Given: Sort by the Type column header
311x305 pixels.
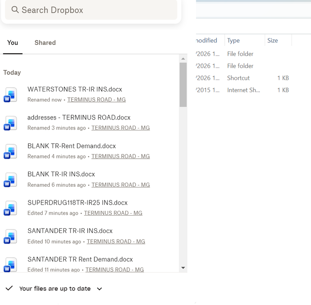Looking at the screenshot, I should 234,40.
